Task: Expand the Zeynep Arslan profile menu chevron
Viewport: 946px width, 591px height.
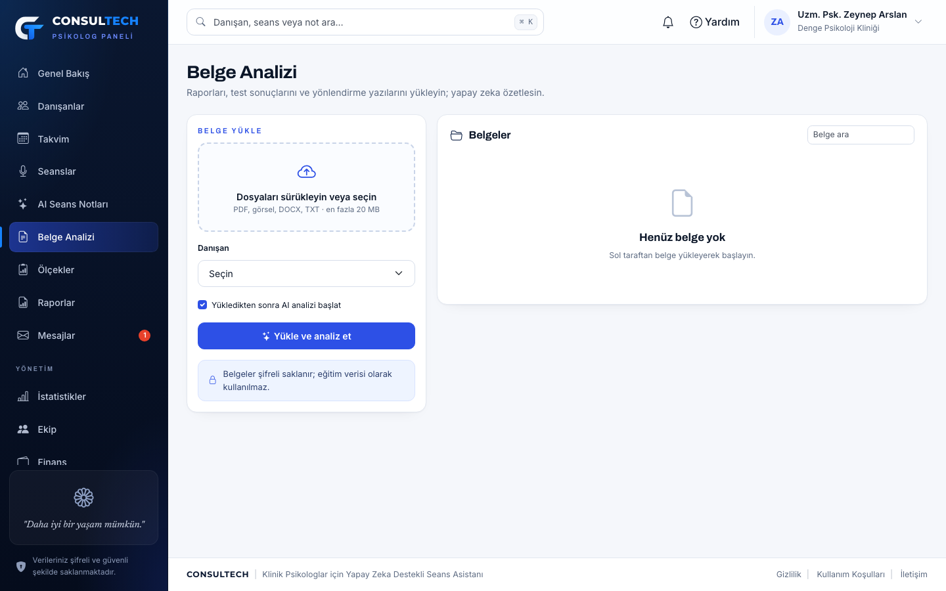Action: pos(918,22)
